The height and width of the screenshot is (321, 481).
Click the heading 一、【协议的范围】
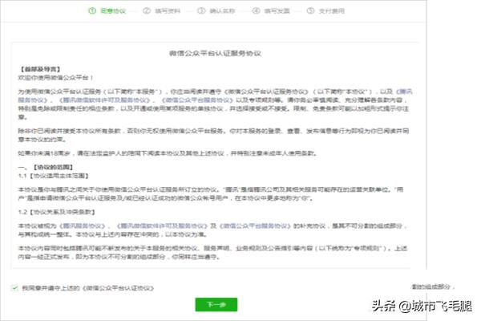click(x=46, y=168)
